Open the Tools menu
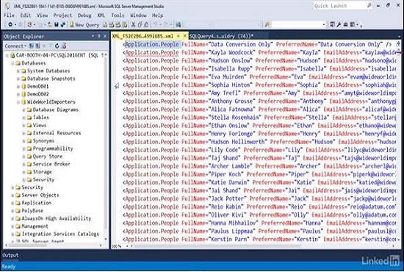Screen dimensions: 404x272 pos(118,15)
